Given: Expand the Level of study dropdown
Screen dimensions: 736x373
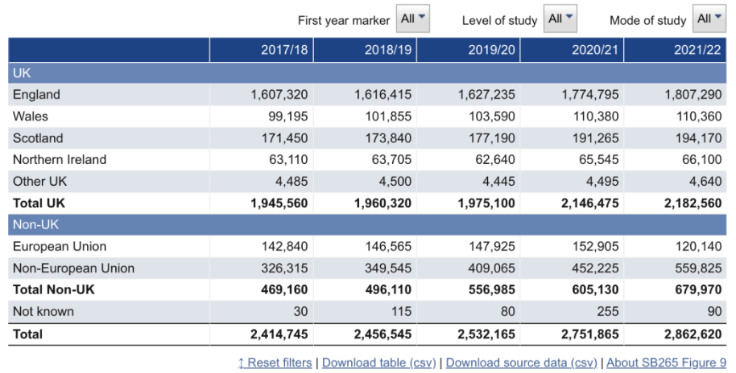Looking at the screenshot, I should (x=560, y=19).
